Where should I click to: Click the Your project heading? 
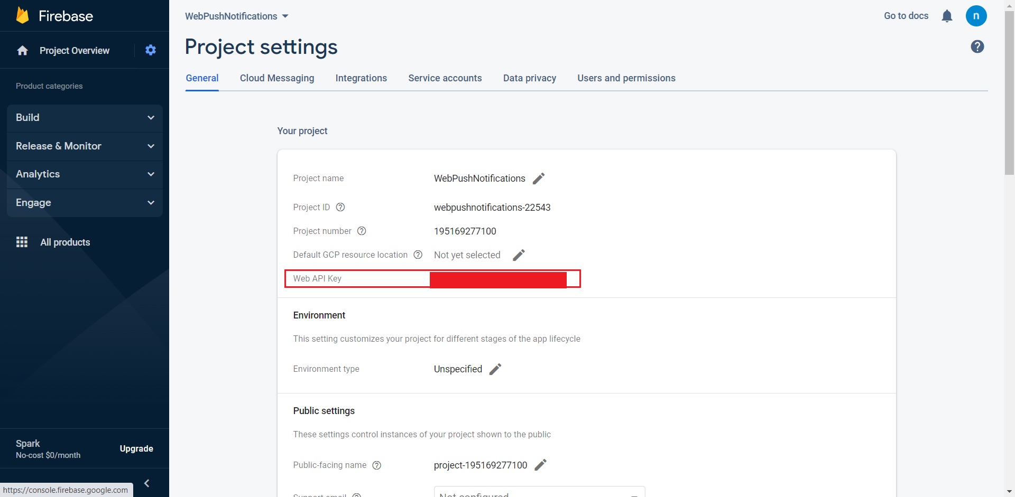pyautogui.click(x=302, y=131)
